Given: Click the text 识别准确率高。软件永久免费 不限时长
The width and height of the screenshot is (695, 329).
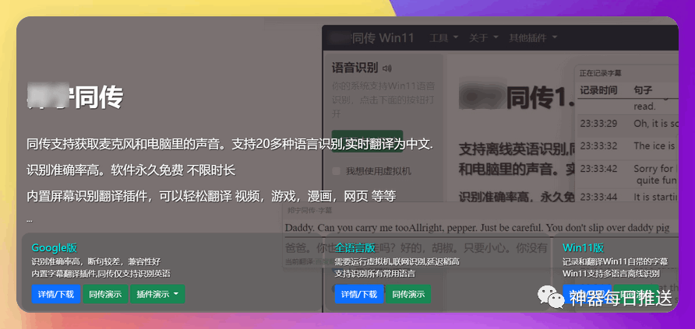Looking at the screenshot, I should (x=131, y=170).
